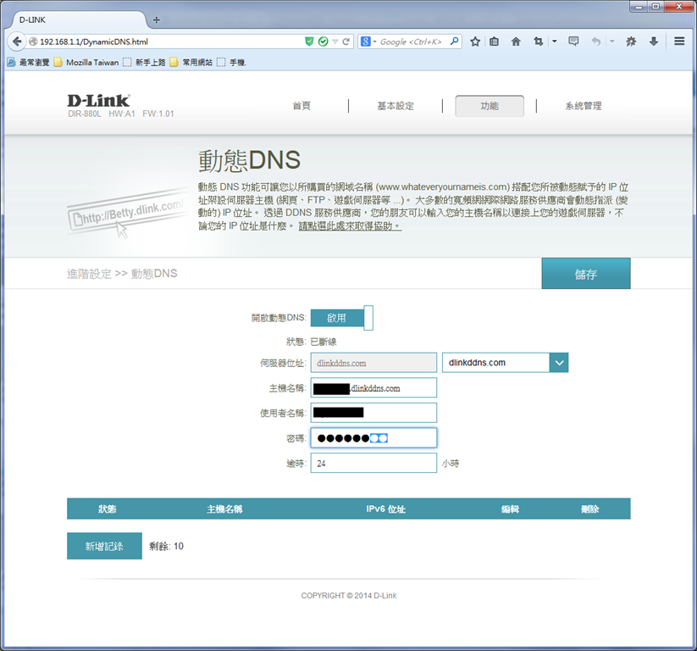697x651 pixels.
Task: Click the browser URL address bar
Action: [169, 42]
